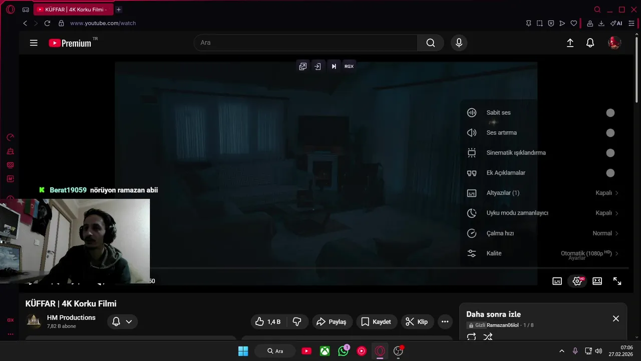Like the video with 1,4 B likes
641x361 pixels.
click(268, 322)
